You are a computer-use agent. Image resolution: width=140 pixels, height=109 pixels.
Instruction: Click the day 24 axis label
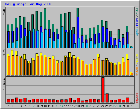[103, 106]
